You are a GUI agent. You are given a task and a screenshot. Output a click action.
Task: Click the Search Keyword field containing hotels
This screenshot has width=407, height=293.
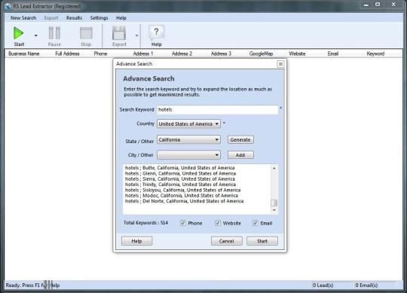coord(218,110)
